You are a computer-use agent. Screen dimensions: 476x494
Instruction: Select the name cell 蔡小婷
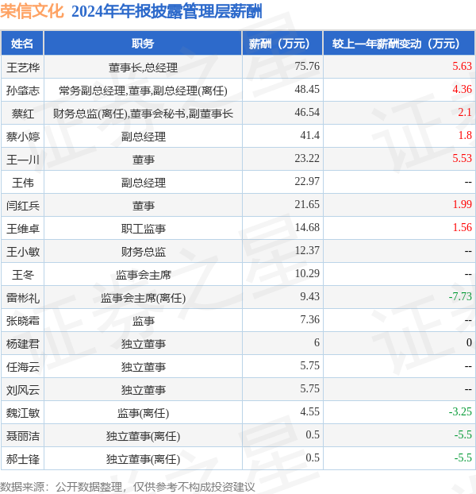[23, 137]
